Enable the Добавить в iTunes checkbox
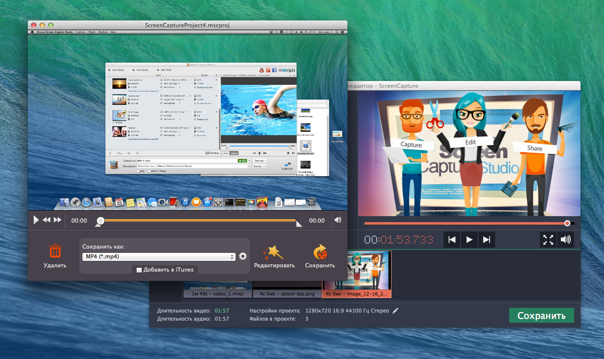 click(x=139, y=270)
